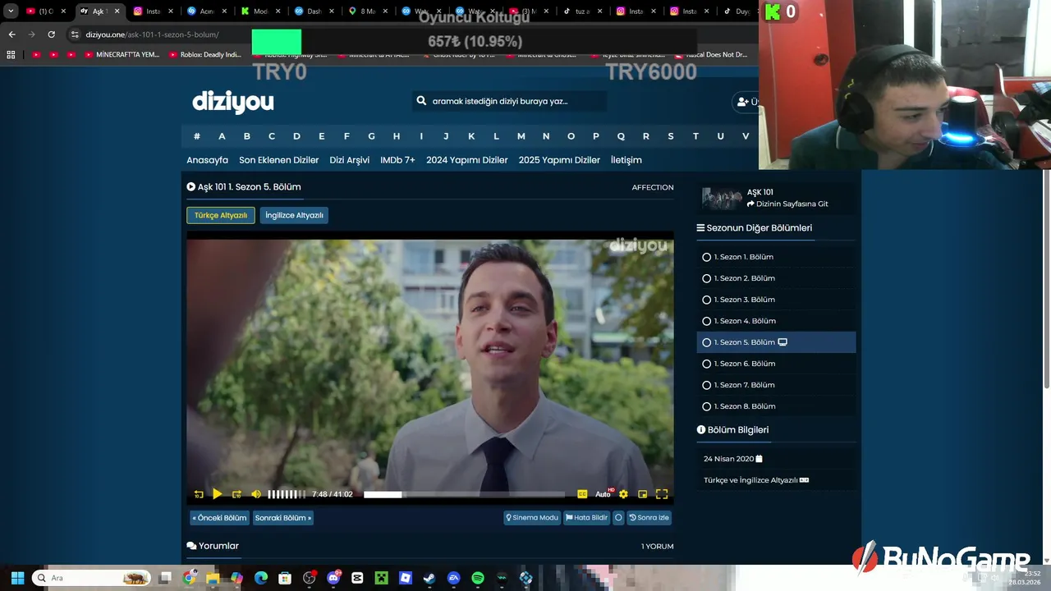
Task: Open the Aşk 101 series thumbnail
Action: click(722, 199)
